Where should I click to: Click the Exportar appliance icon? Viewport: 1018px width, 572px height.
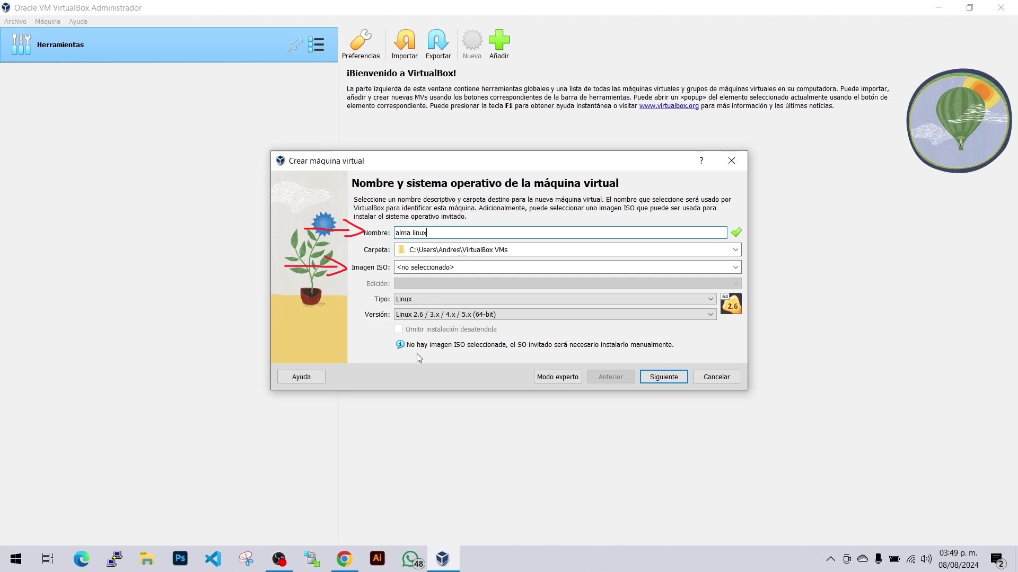[438, 44]
